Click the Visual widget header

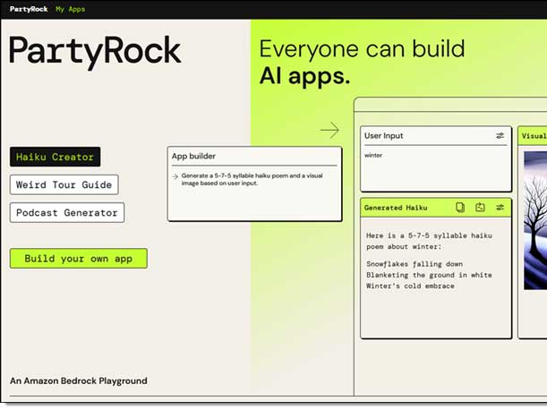coord(534,136)
